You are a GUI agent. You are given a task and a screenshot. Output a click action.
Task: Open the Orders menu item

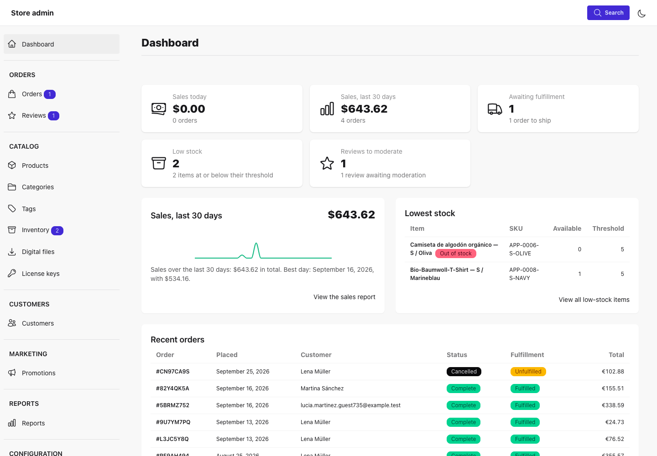tap(62, 94)
